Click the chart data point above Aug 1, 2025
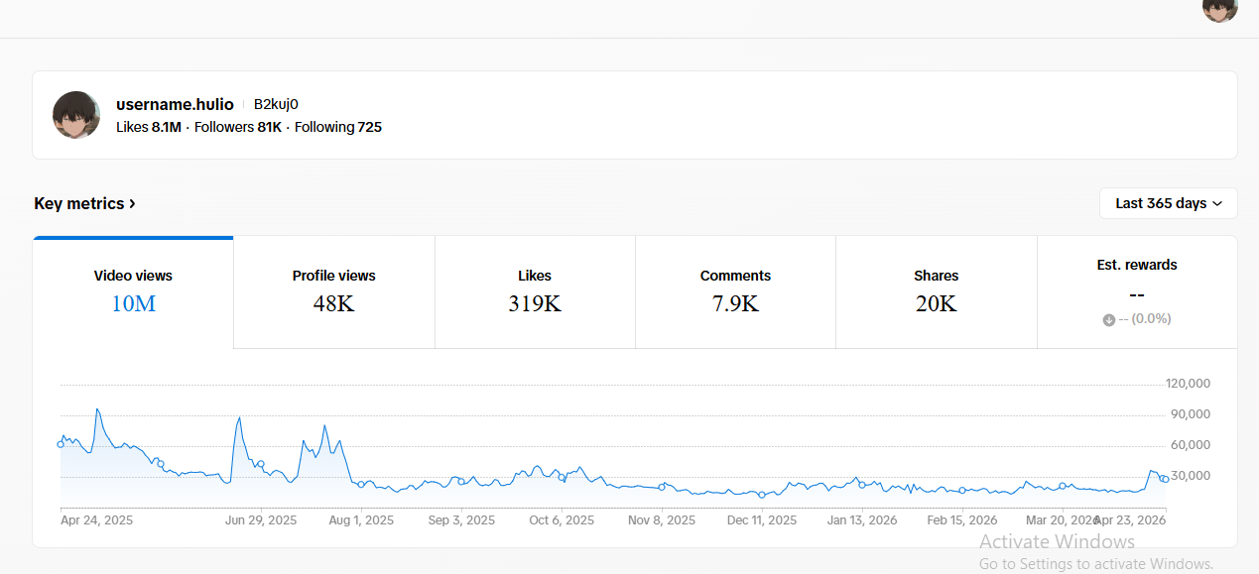 point(360,484)
